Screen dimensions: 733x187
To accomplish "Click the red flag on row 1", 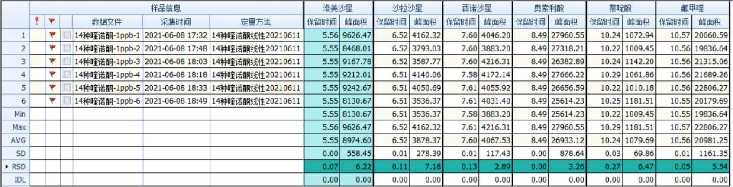I will pos(52,35).
